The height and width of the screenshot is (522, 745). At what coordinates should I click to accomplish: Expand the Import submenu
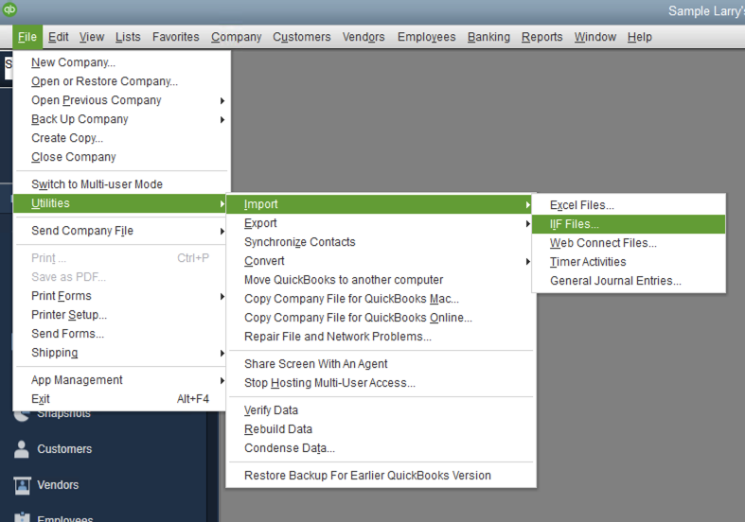pyautogui.click(x=380, y=204)
